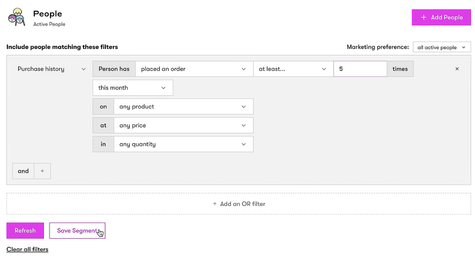This screenshot has width=475, height=267.
Task: Click the People avatar icon
Action: click(17, 18)
